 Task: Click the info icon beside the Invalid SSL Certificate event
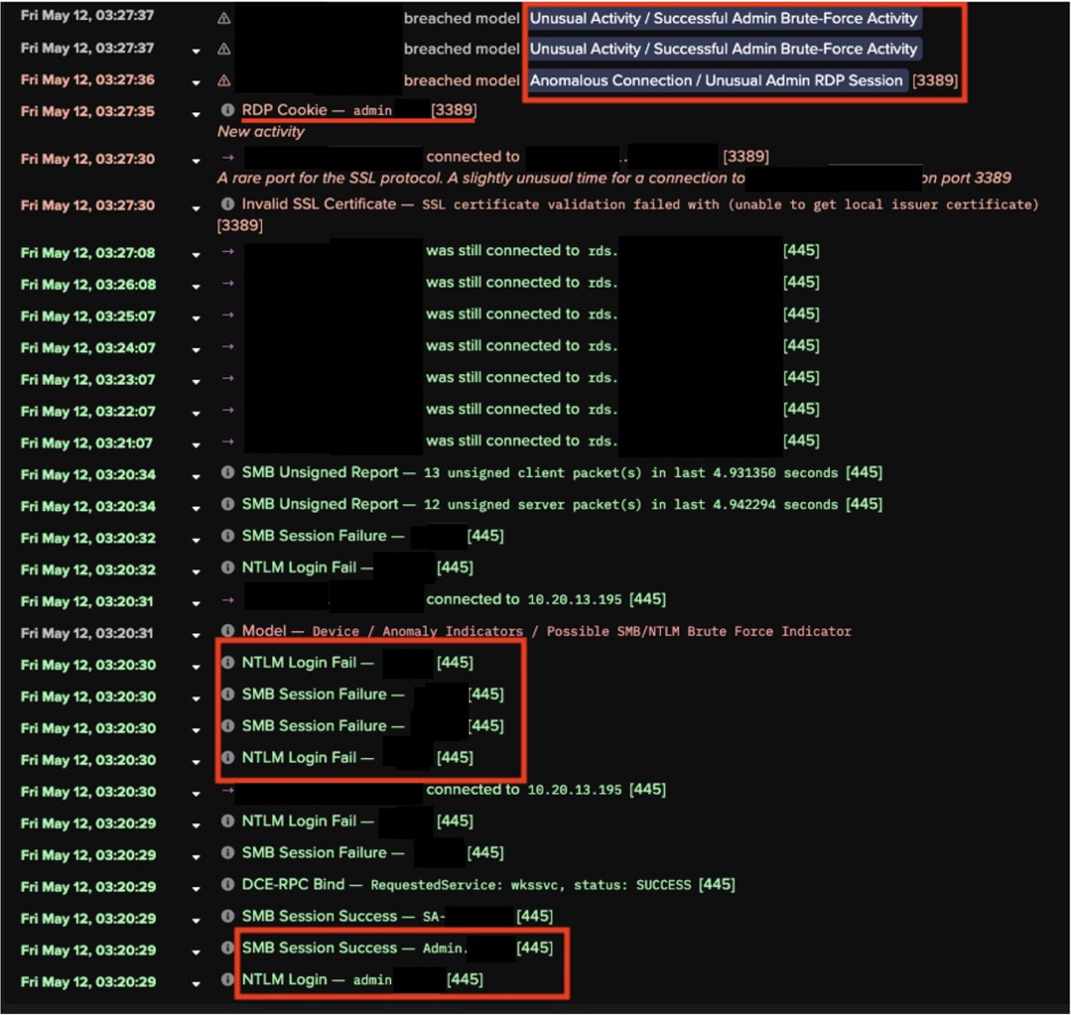(226, 204)
